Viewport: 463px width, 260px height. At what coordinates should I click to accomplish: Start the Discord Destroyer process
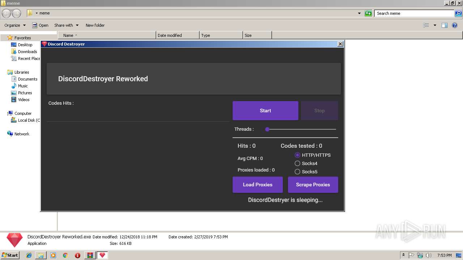pos(265,110)
